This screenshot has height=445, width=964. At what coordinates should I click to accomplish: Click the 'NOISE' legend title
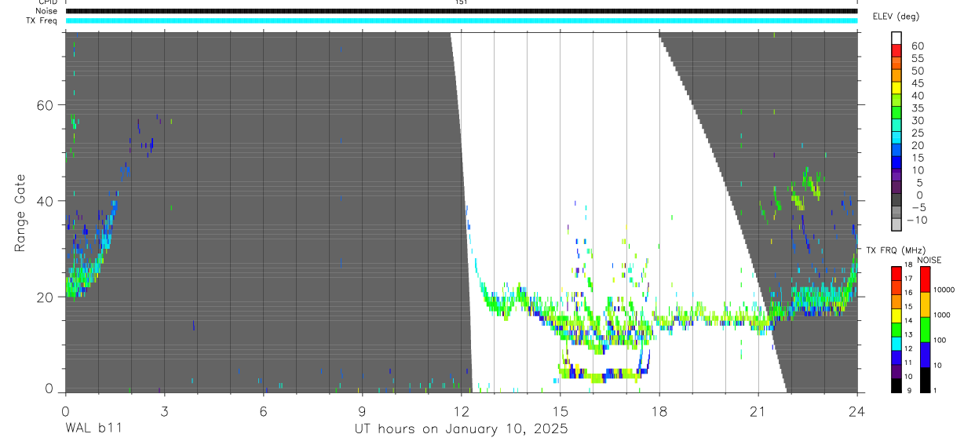coord(929,260)
